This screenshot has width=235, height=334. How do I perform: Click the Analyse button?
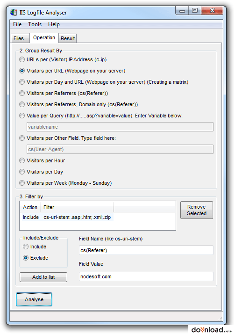(x=34, y=299)
